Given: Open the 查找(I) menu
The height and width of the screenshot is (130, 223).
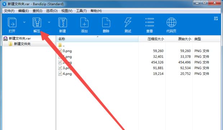Looking at the screenshot, I should (37, 11).
